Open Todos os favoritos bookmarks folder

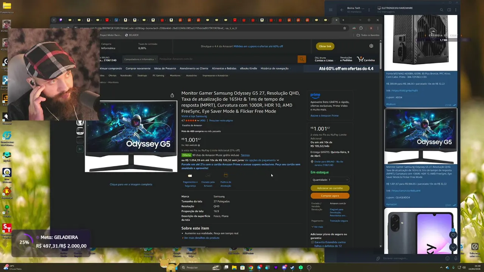click(368, 35)
